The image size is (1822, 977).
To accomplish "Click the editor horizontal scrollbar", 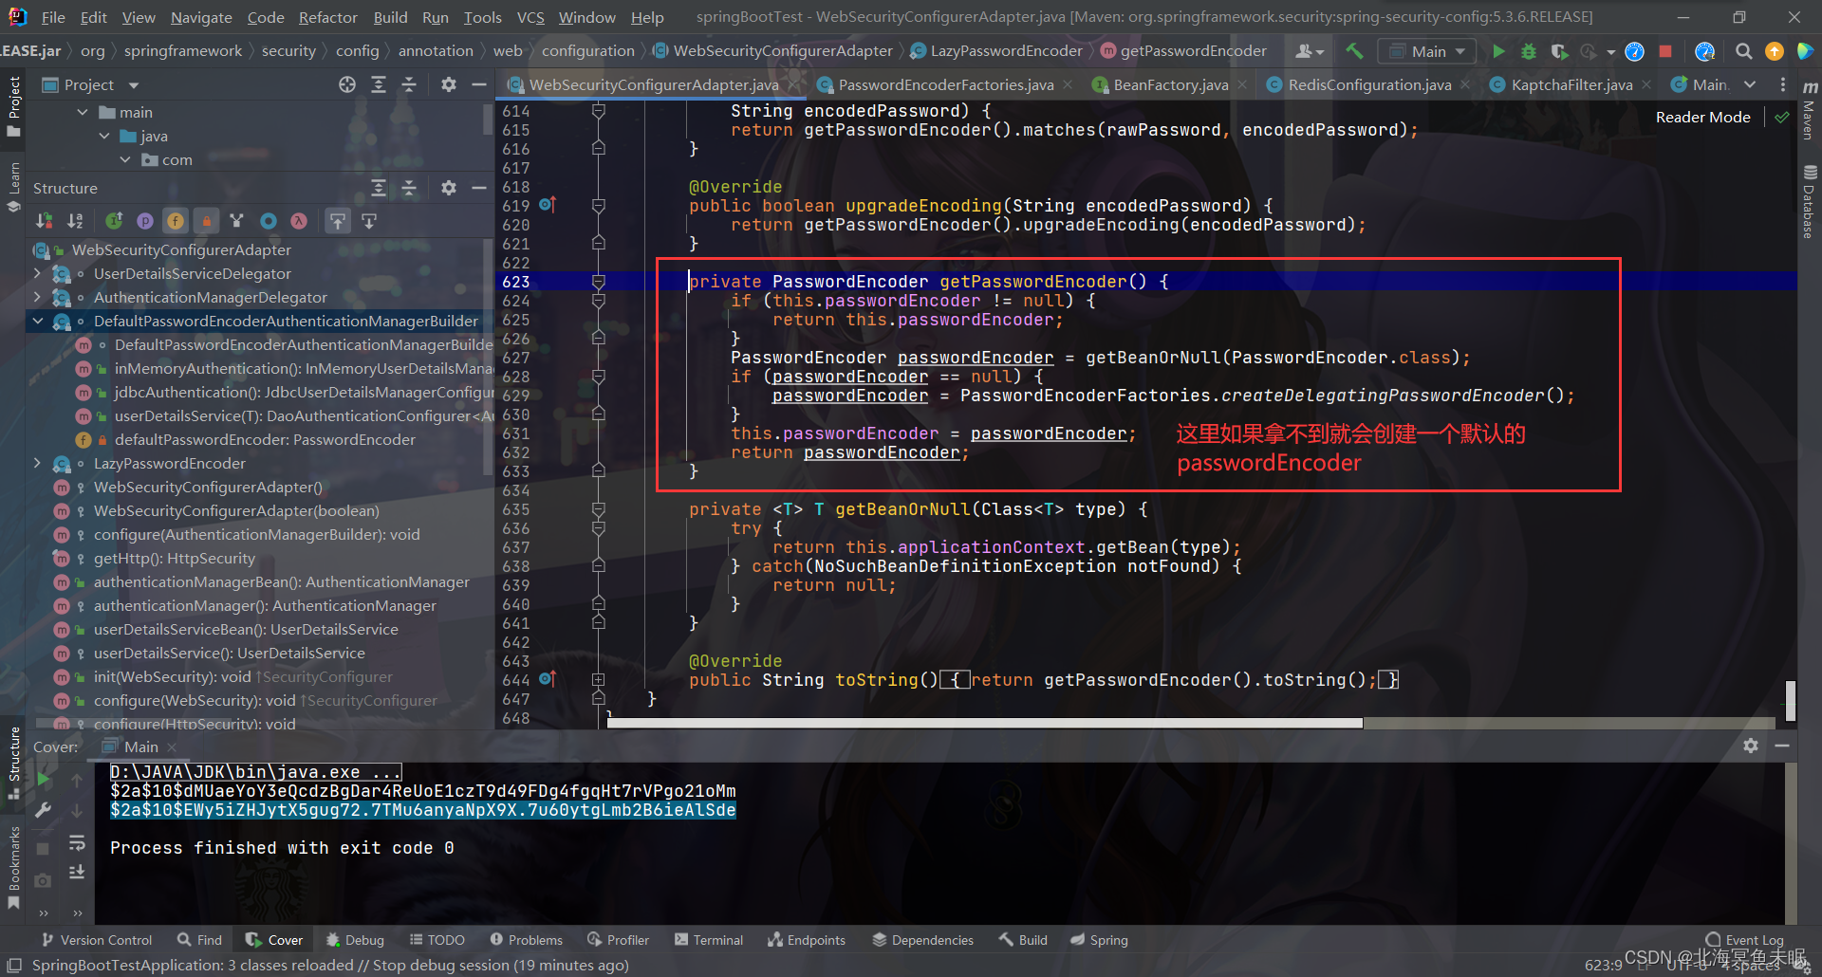I will pyautogui.click(x=985, y=723).
